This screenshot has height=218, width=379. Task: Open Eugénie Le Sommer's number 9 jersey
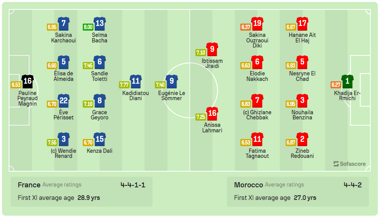point(172,81)
